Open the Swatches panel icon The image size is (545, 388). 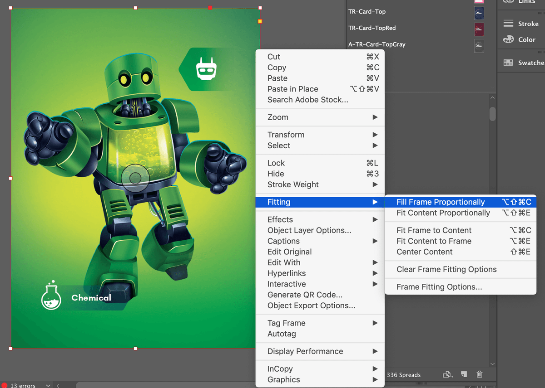pyautogui.click(x=509, y=63)
